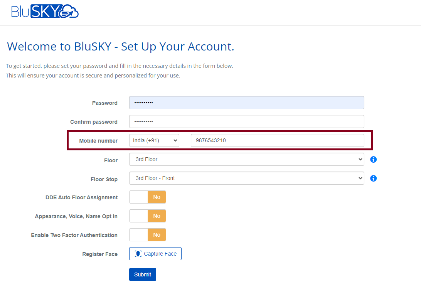The image size is (421, 298).
Task: Expand the Floor dropdown showing 3rd Floor
Action: 246,159
